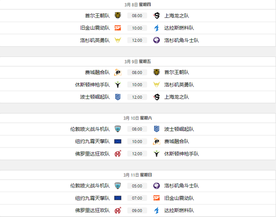The width and height of the screenshot is (276, 217).
Task: Open the 08:00 match time on March 8
Action: click(137, 15)
